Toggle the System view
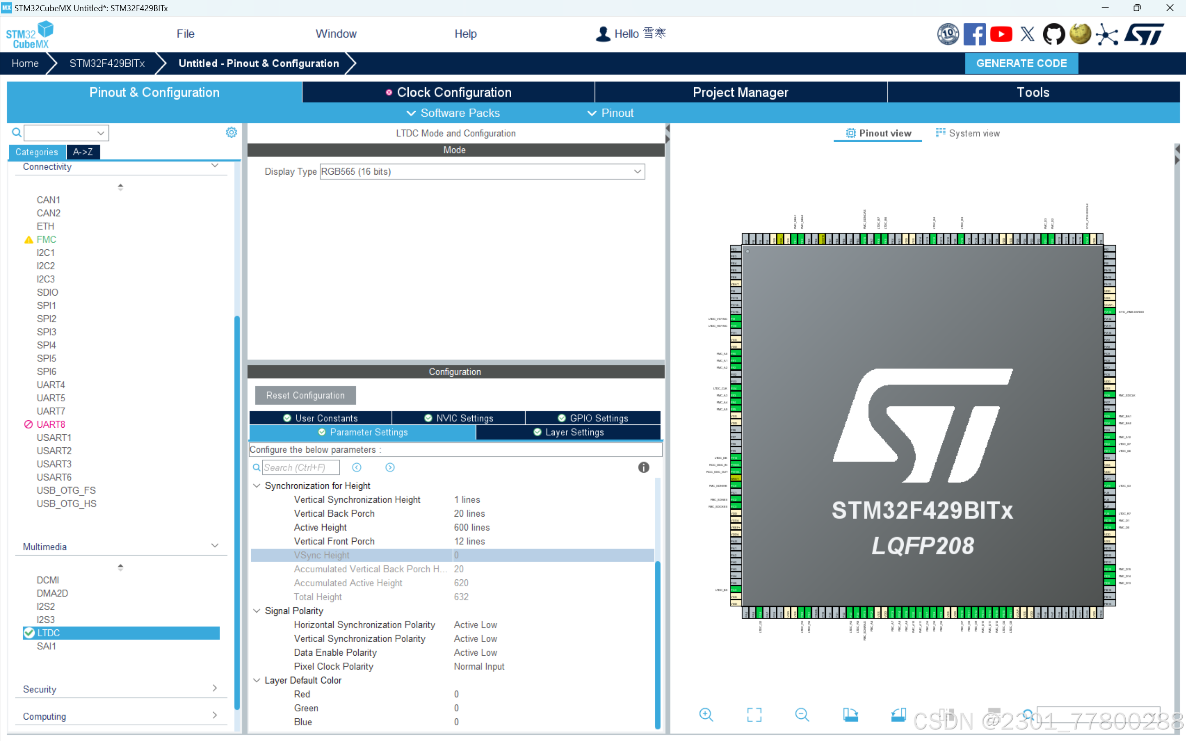This screenshot has height=741, width=1186. (967, 133)
